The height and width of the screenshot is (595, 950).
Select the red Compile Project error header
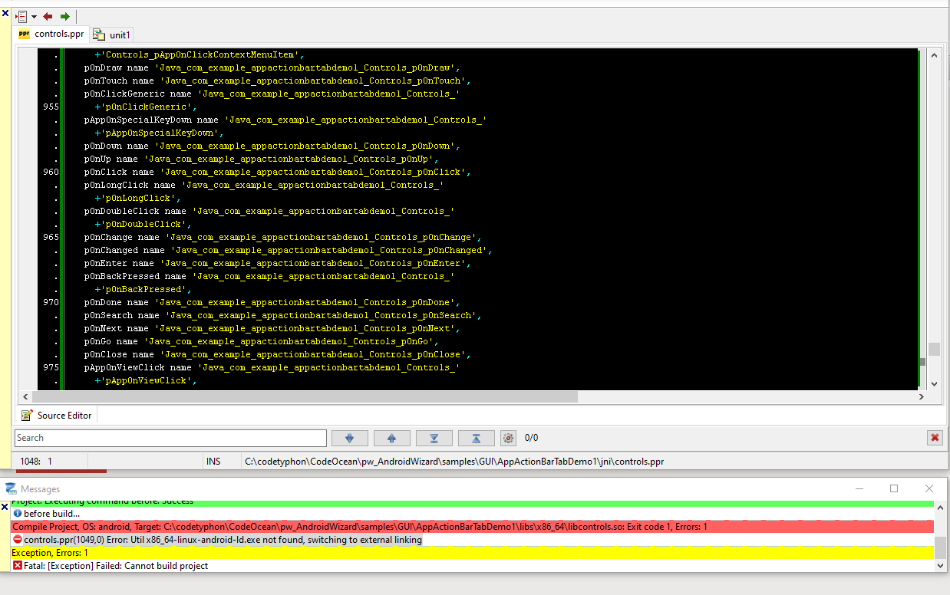[473, 527]
